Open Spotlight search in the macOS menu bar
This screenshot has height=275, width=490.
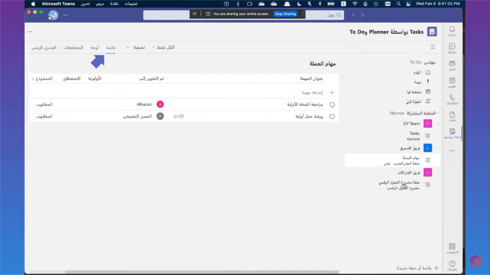pos(399,4)
